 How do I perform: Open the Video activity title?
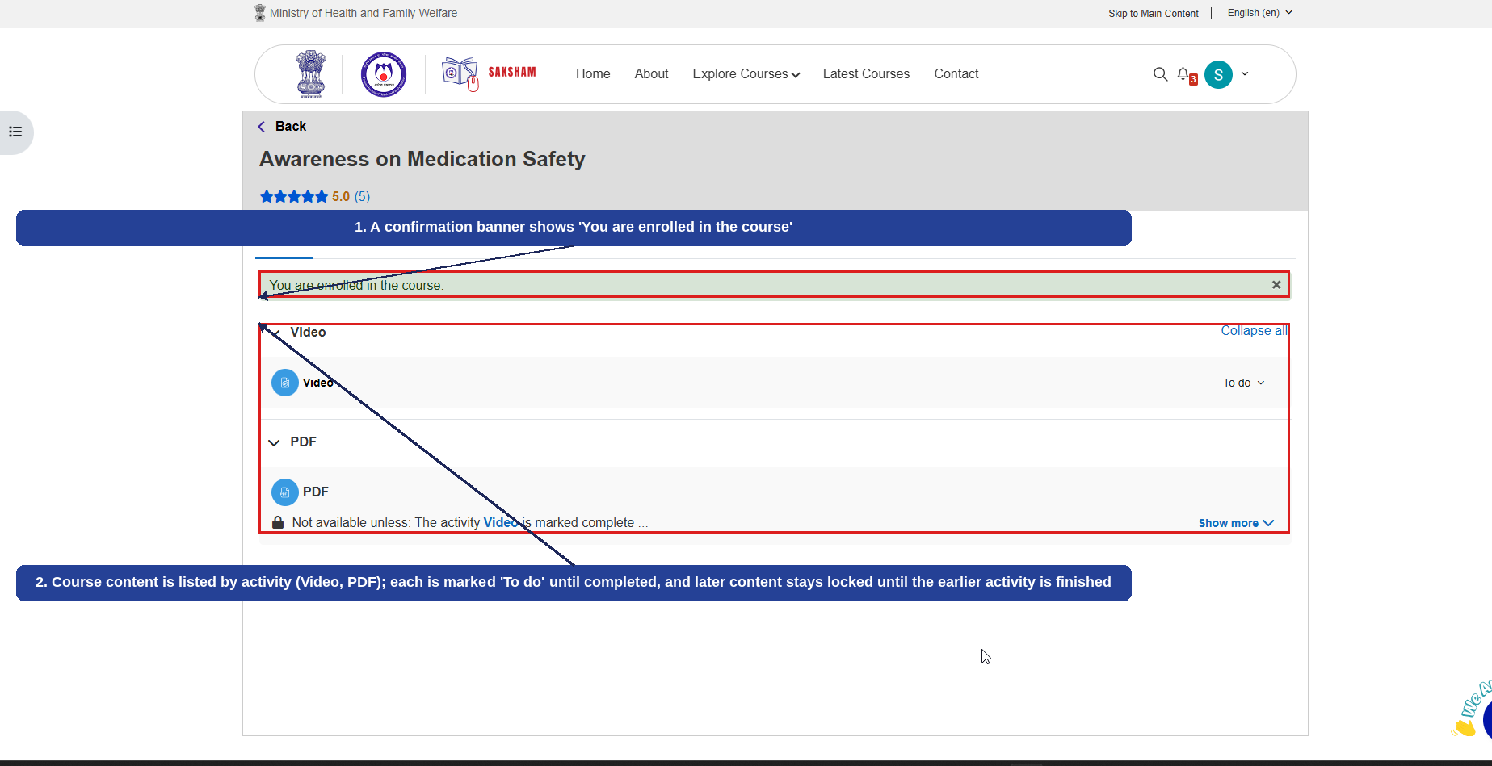point(318,383)
